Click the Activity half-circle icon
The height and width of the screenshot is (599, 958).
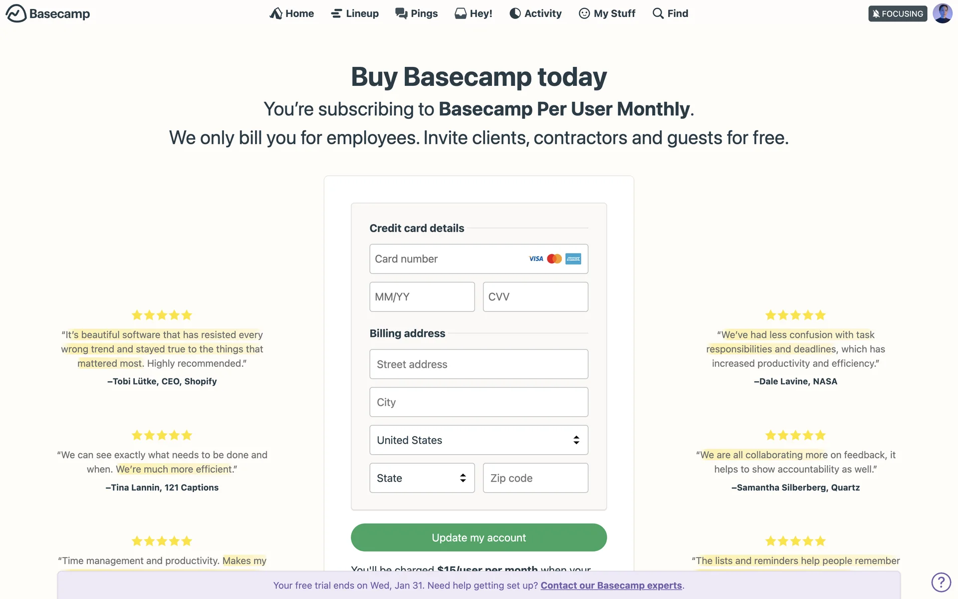(515, 13)
